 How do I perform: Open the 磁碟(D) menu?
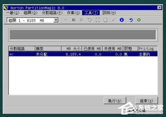click(x=30, y=13)
